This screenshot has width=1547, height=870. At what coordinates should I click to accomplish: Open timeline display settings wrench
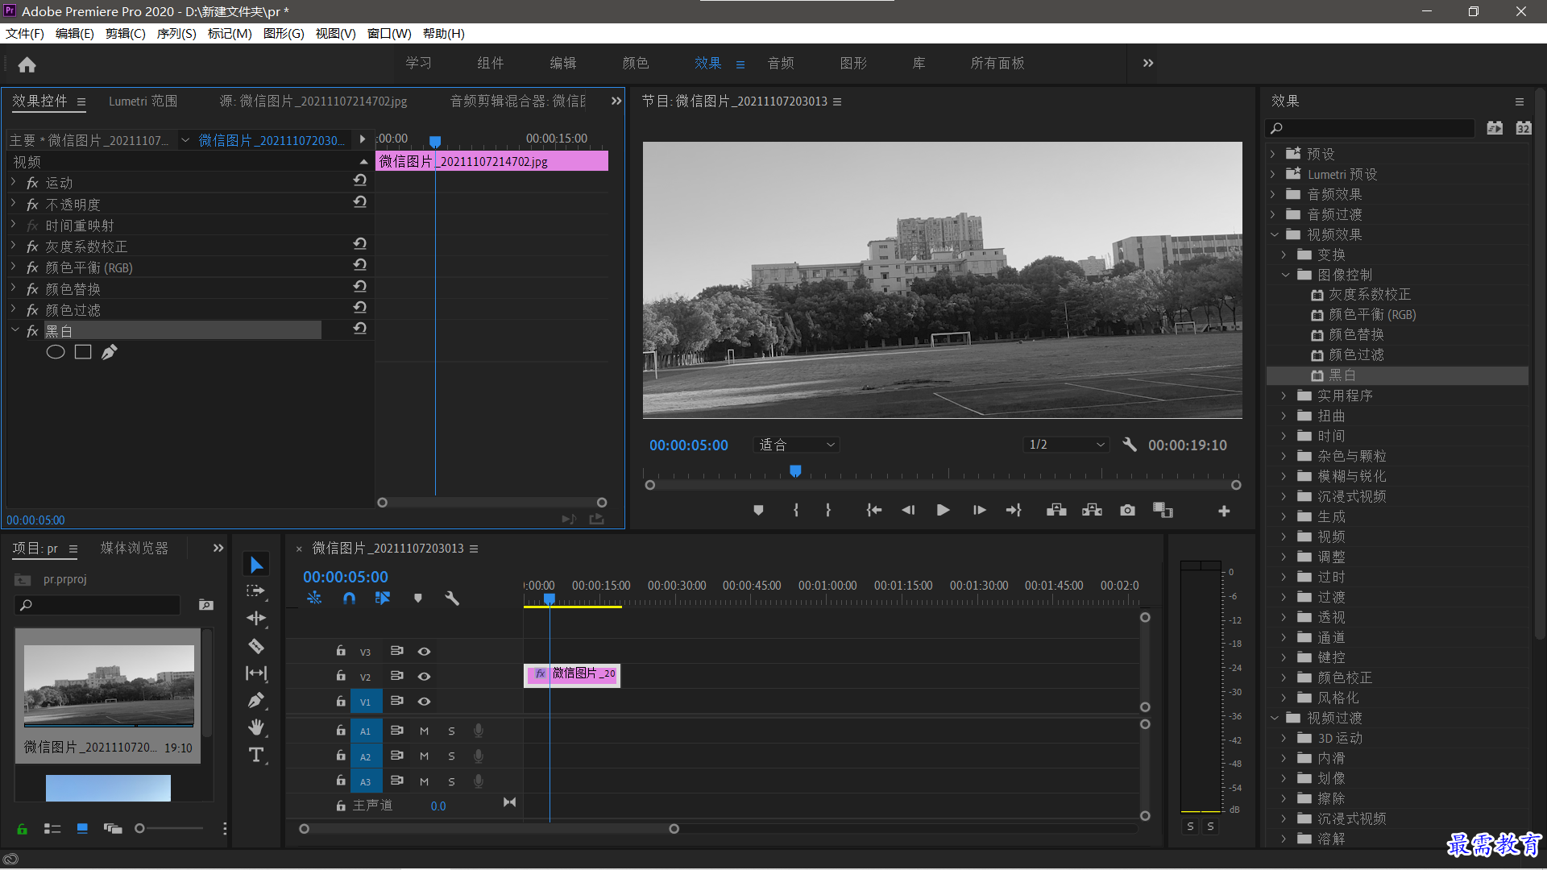pyautogui.click(x=452, y=599)
